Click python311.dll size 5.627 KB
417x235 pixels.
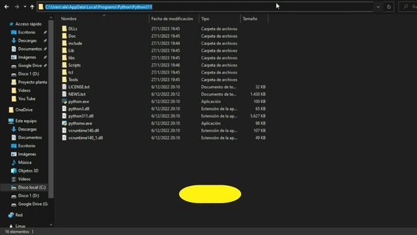pyautogui.click(x=258, y=116)
